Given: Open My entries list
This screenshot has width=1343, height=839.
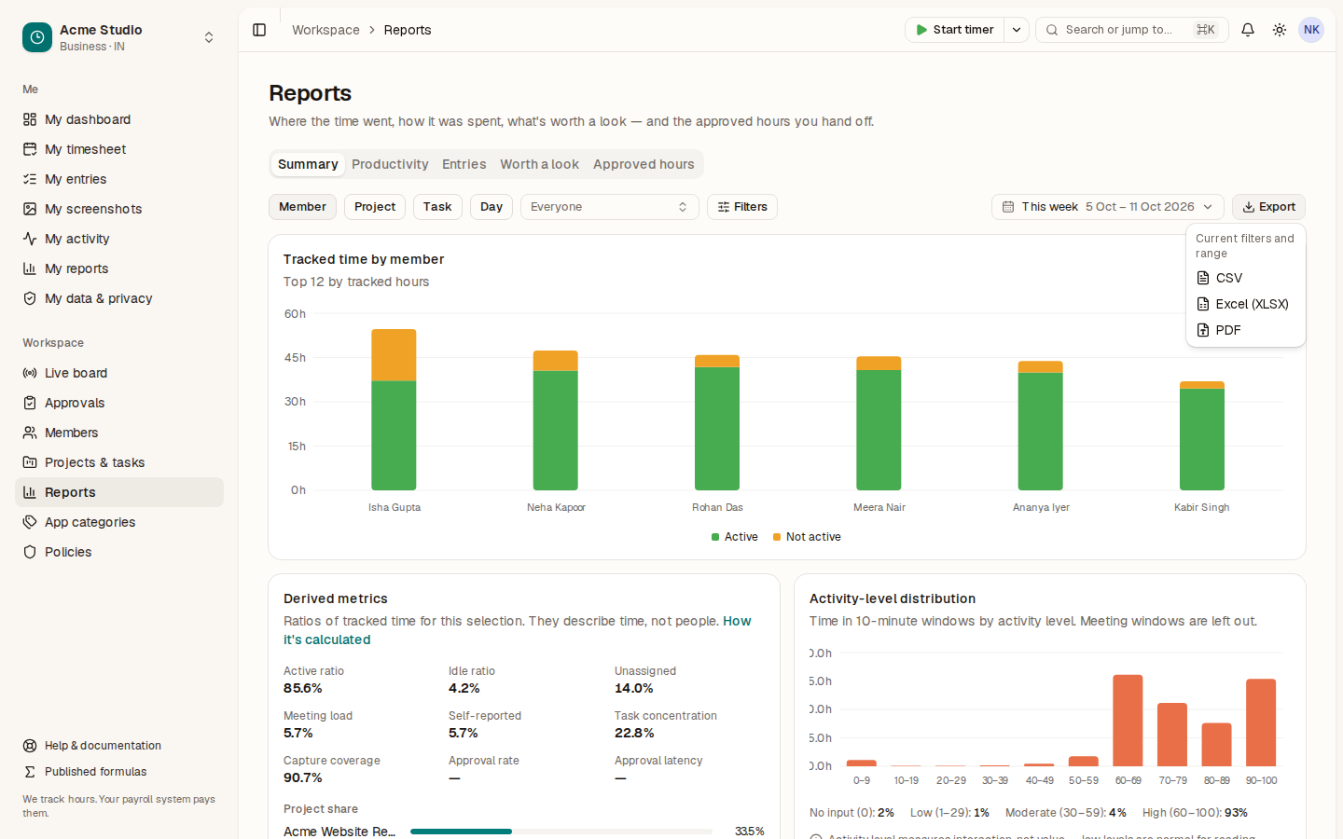Looking at the screenshot, I should [x=119, y=179].
